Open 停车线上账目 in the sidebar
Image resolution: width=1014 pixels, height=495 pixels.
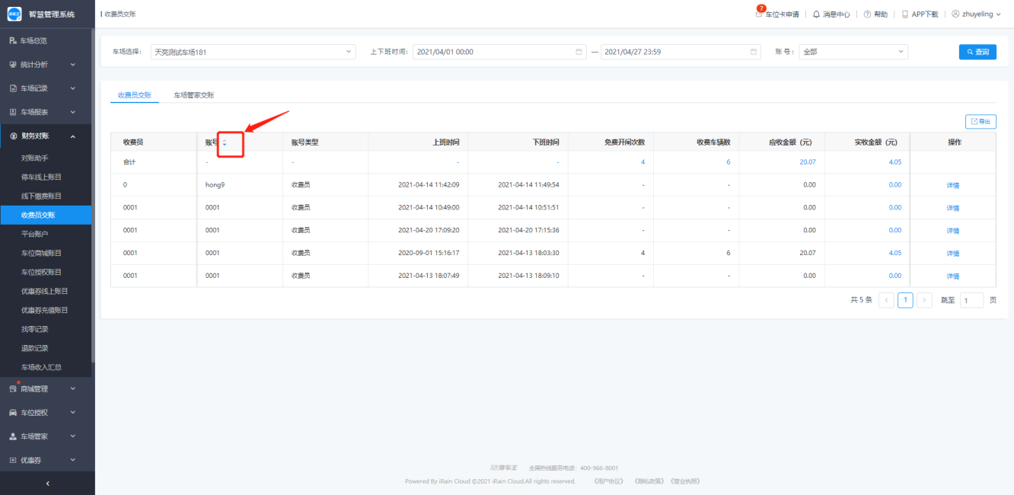pos(41,177)
